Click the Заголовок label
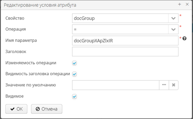Image resolution: width=193 pixels, height=119 pixels. (x=16, y=52)
